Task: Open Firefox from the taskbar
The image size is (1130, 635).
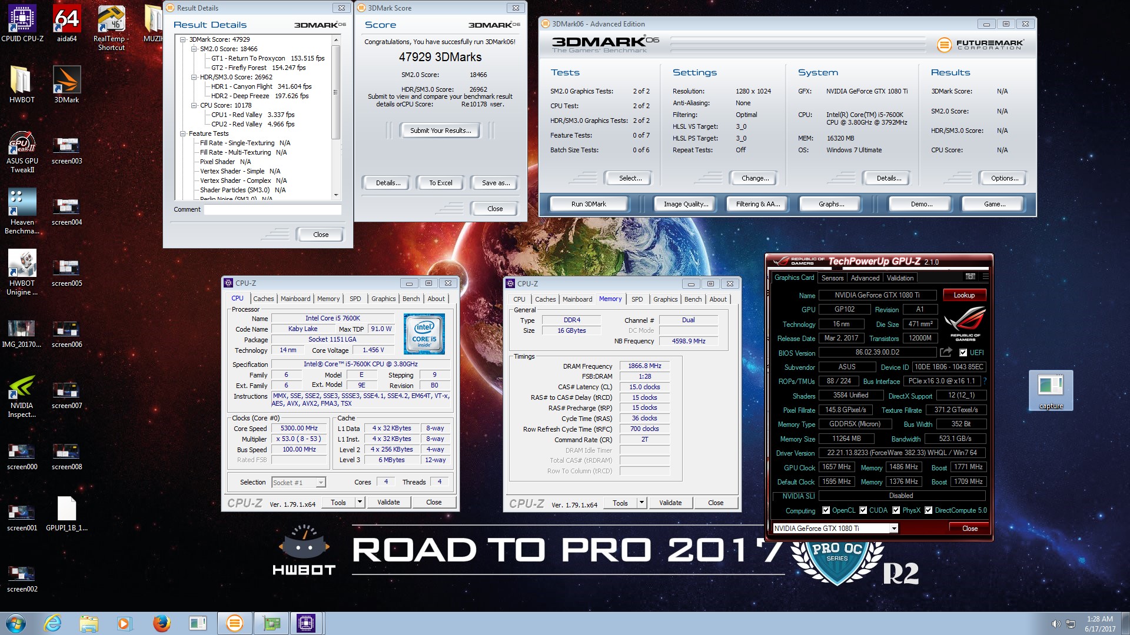Action: click(x=161, y=623)
